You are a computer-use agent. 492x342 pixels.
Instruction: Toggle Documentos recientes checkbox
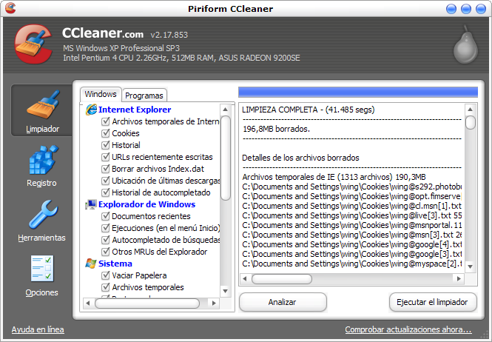coord(105,216)
